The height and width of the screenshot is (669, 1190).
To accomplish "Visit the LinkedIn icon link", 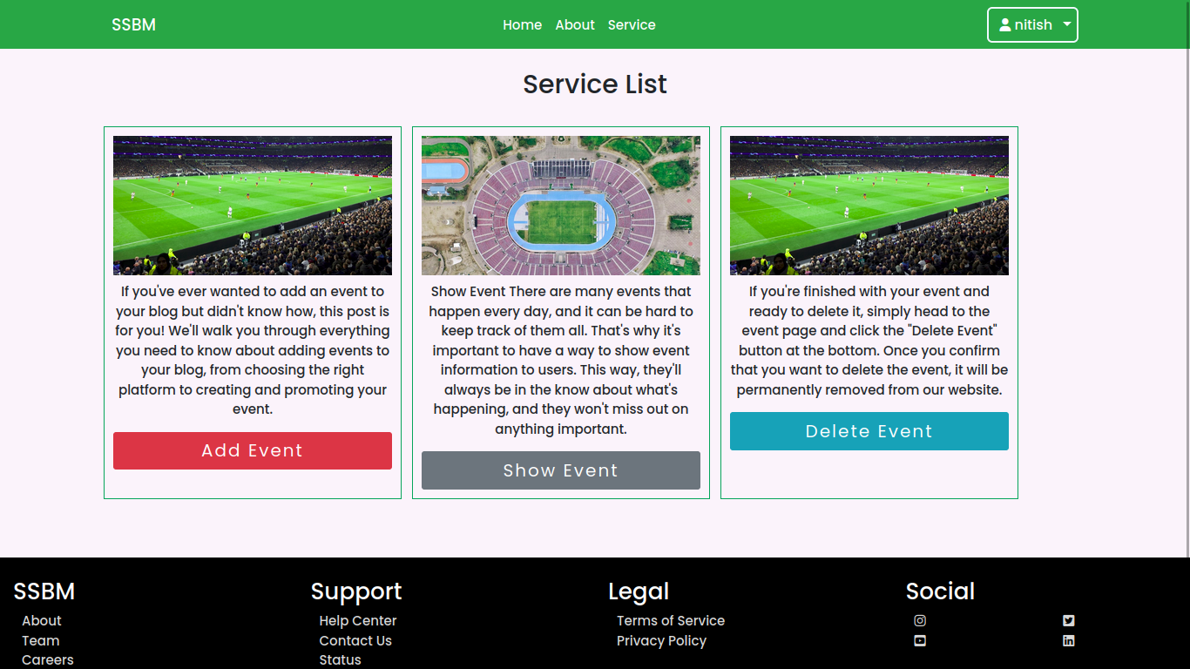I will click(x=1069, y=641).
